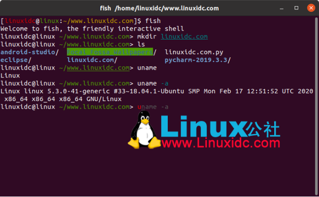Click the 公社 characters in the watermark
Viewport: 319px width, 197px height.
click(263, 129)
